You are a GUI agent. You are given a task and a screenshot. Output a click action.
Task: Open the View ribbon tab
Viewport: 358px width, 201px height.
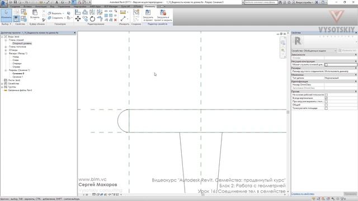(52, 7)
